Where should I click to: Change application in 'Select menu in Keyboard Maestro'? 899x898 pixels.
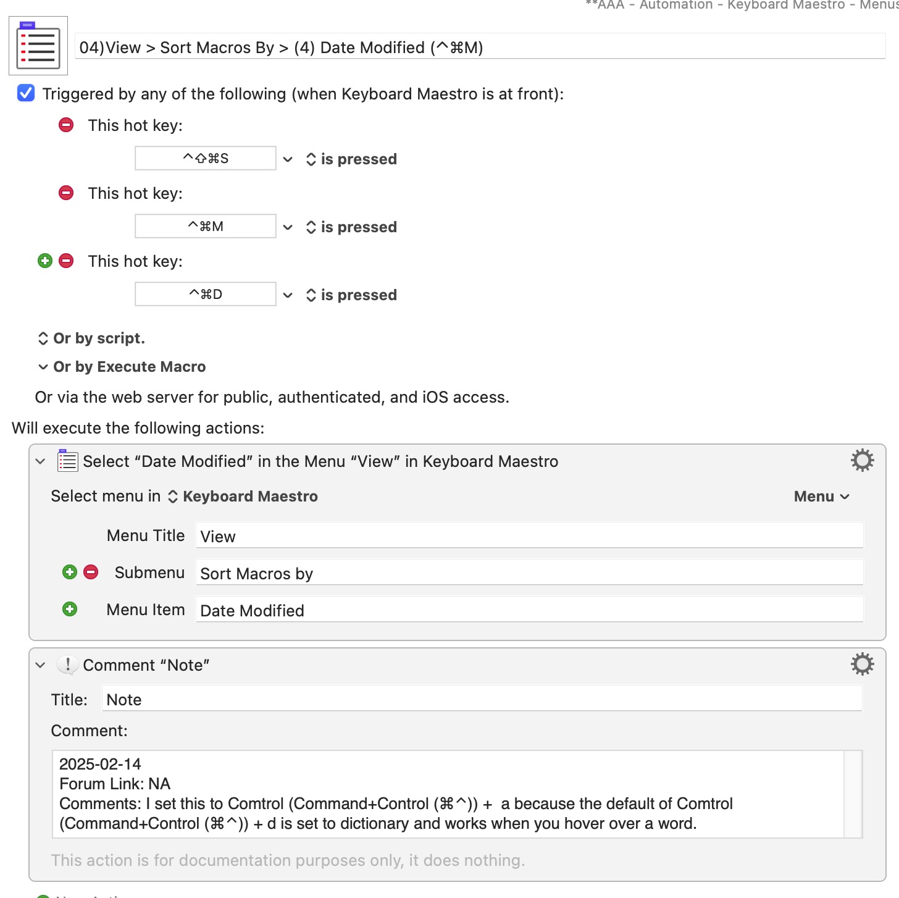coord(243,496)
